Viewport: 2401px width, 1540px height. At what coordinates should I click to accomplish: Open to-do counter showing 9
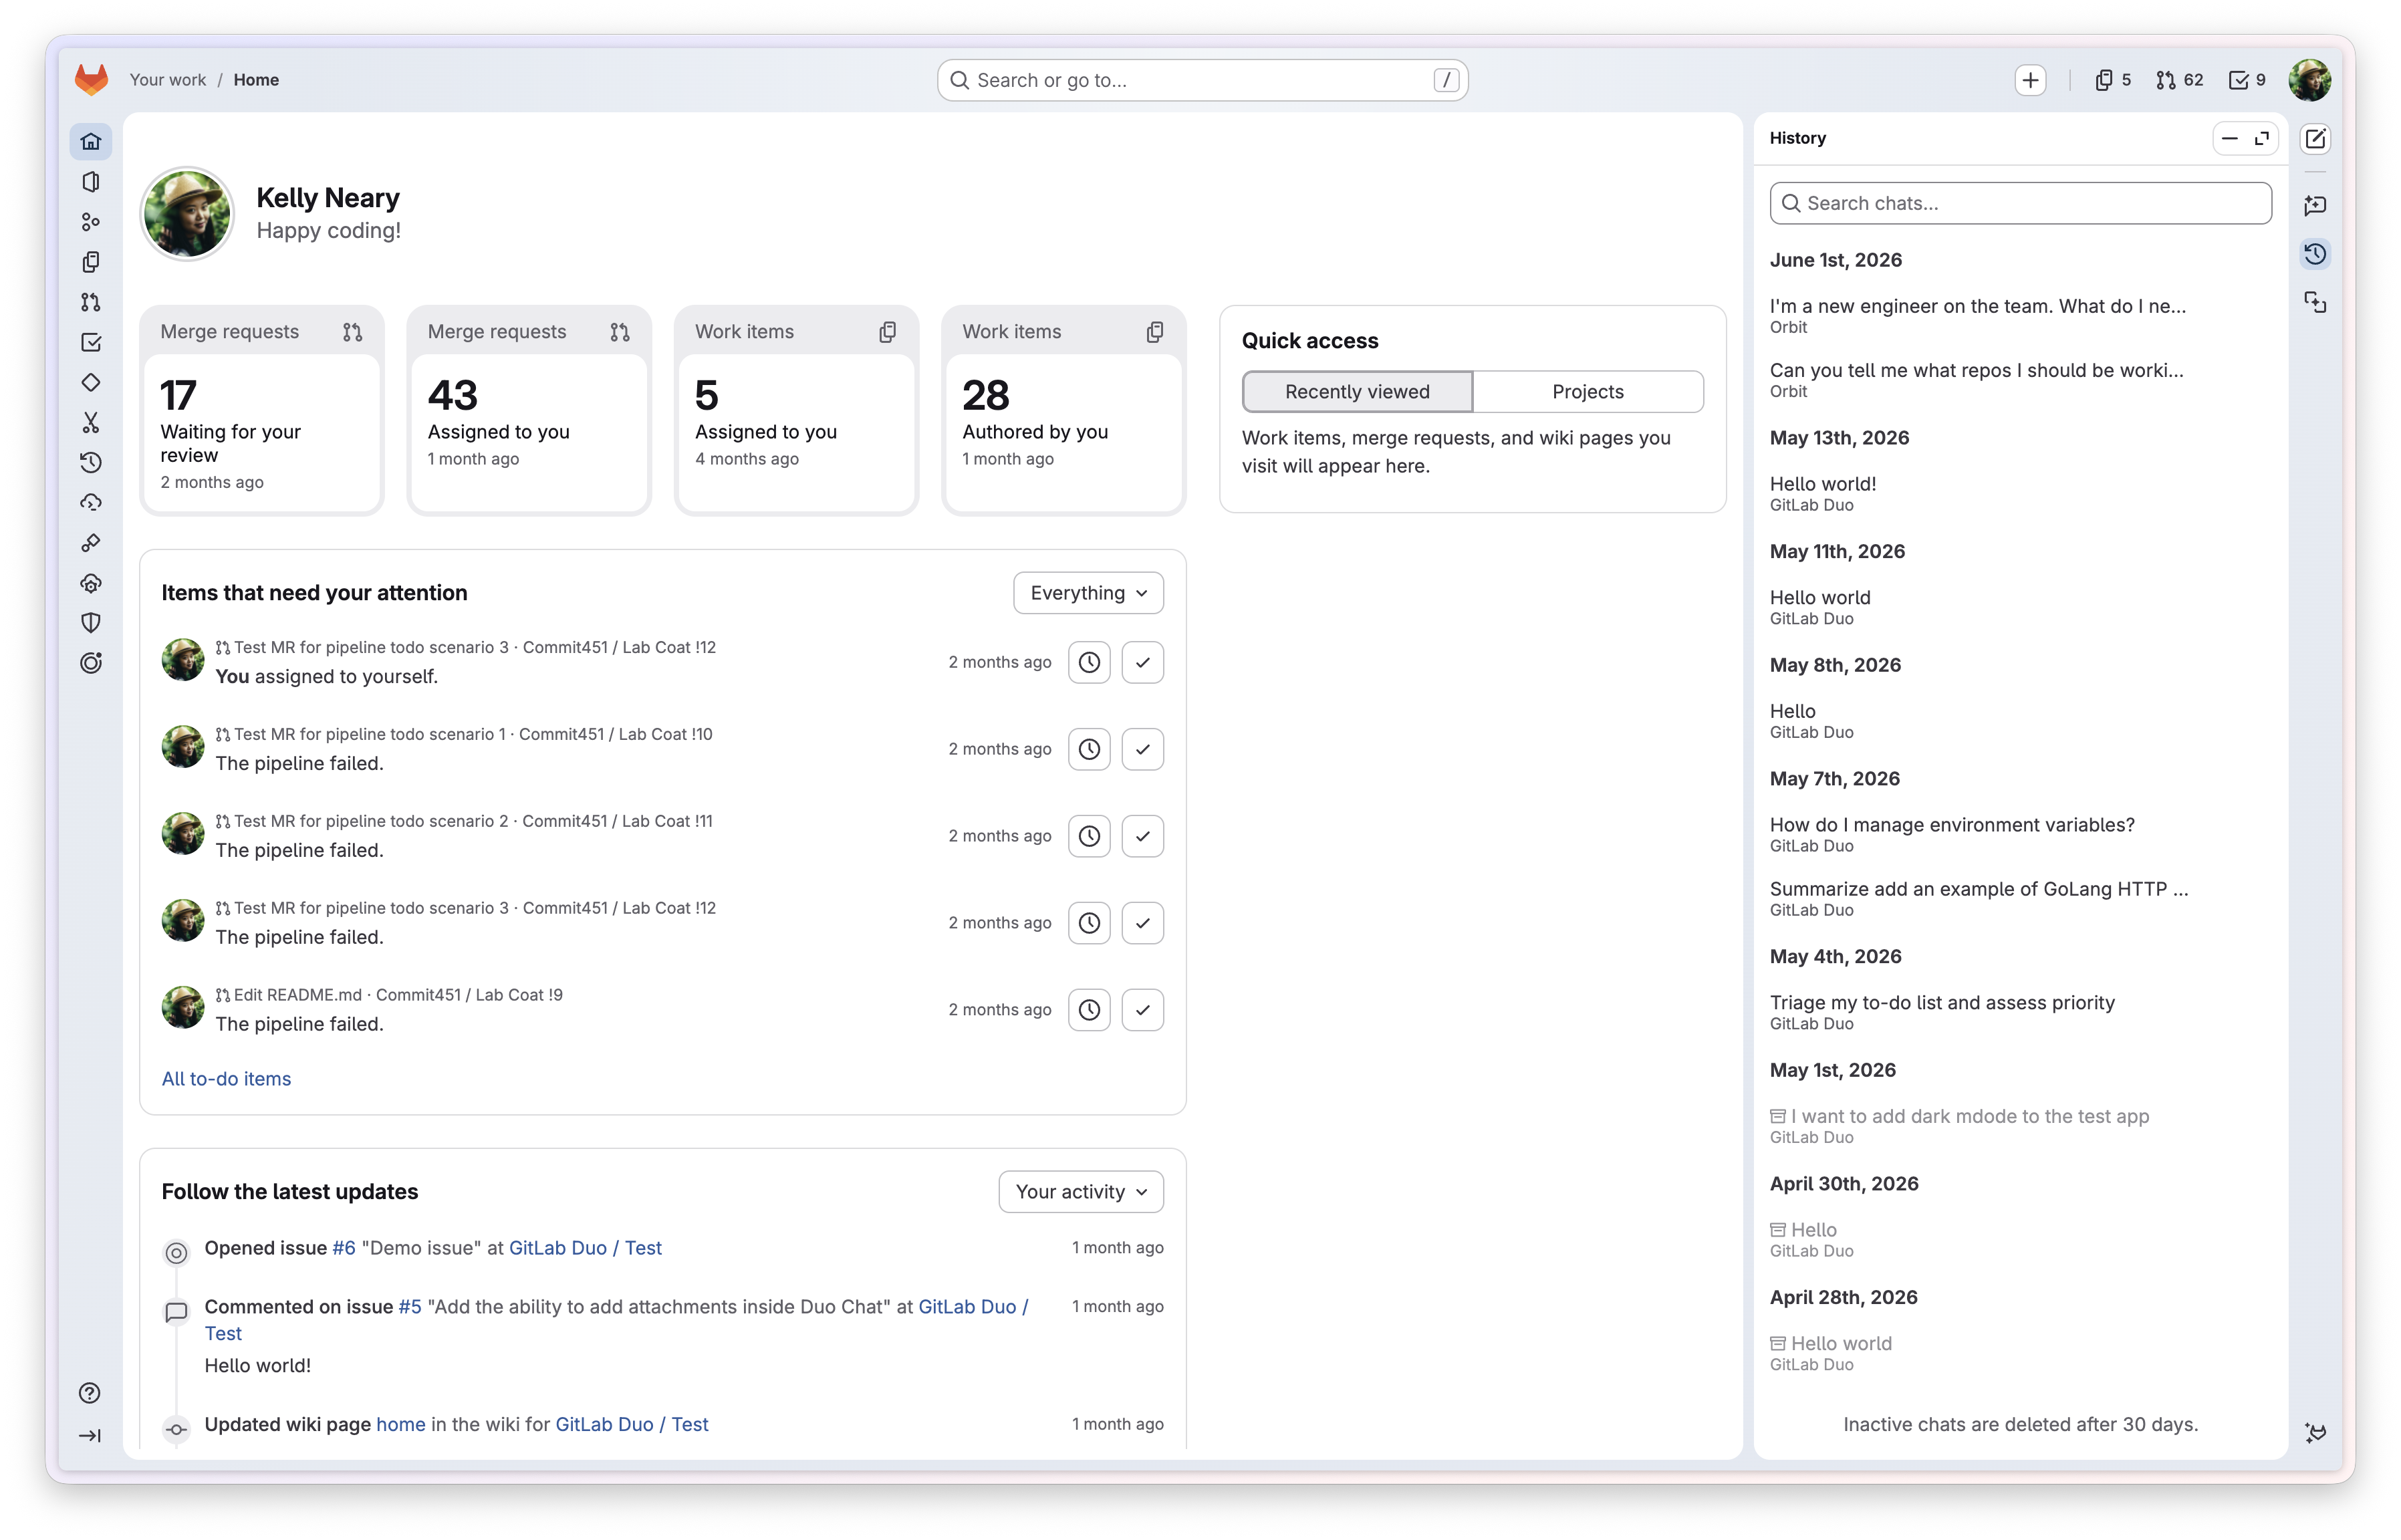[2247, 80]
